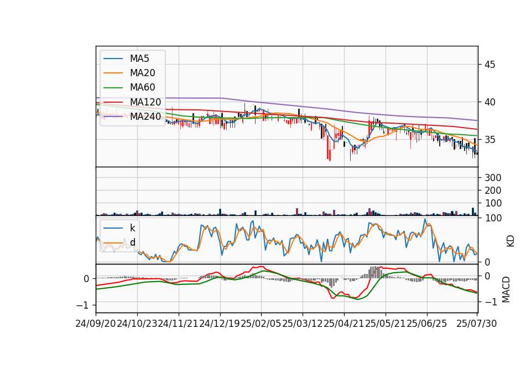Click the price axis value 45

coord(490,65)
